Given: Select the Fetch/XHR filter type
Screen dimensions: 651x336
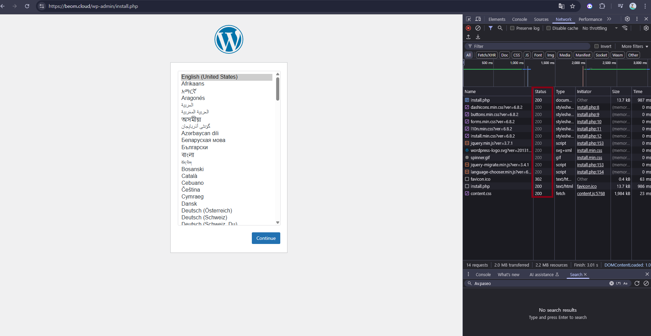Looking at the screenshot, I should click(487, 55).
